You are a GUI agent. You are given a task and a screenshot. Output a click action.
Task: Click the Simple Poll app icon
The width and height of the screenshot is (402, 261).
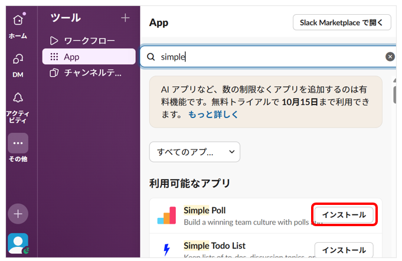tap(166, 216)
